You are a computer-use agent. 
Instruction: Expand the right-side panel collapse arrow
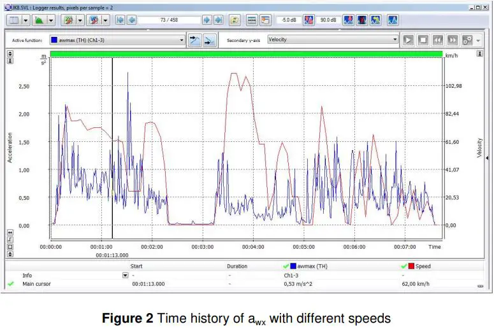(x=488, y=158)
